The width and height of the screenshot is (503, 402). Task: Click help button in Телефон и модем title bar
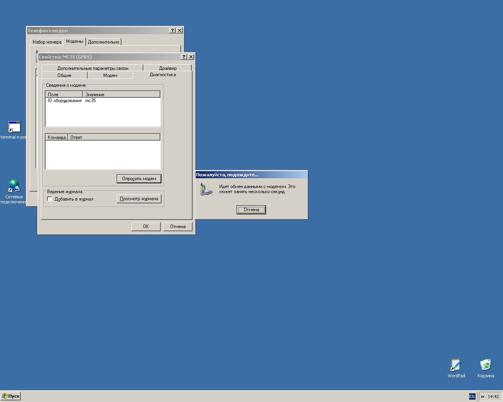point(172,31)
